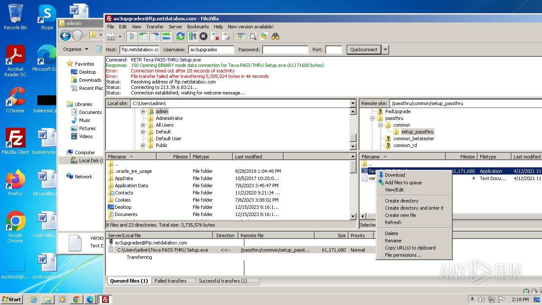This screenshot has width=542, height=305.
Task: Open the Windows Start button
Action: pyautogui.click(x=11, y=299)
